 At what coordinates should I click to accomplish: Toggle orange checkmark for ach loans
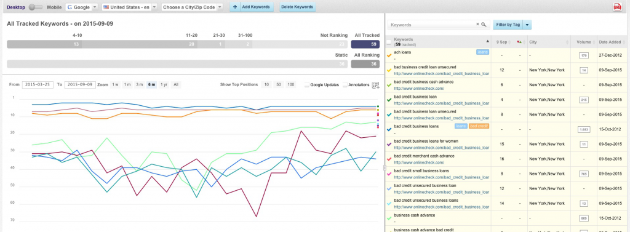point(389,55)
